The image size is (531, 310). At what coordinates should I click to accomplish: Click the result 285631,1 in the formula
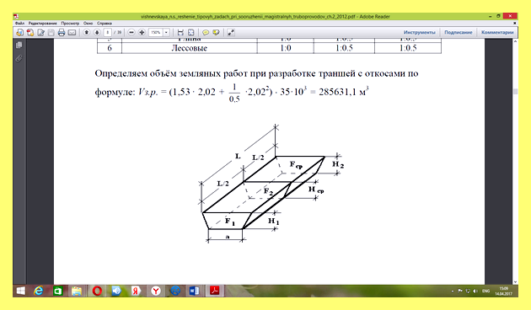(337, 92)
